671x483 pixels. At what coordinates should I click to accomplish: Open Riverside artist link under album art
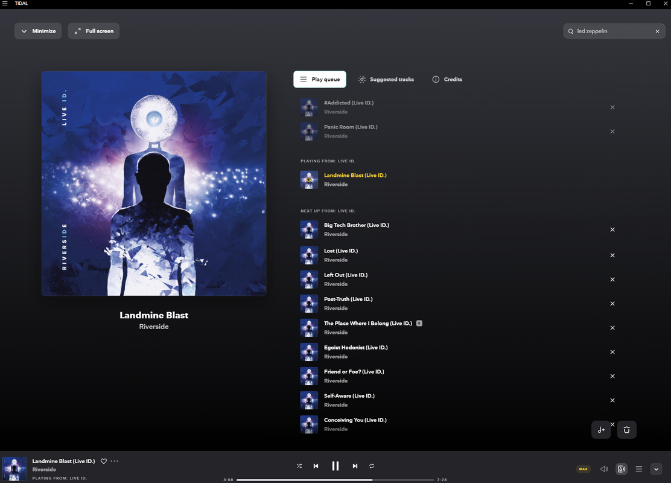[154, 327]
